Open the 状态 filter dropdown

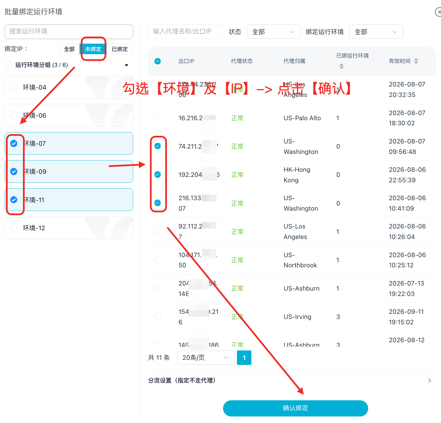(273, 32)
